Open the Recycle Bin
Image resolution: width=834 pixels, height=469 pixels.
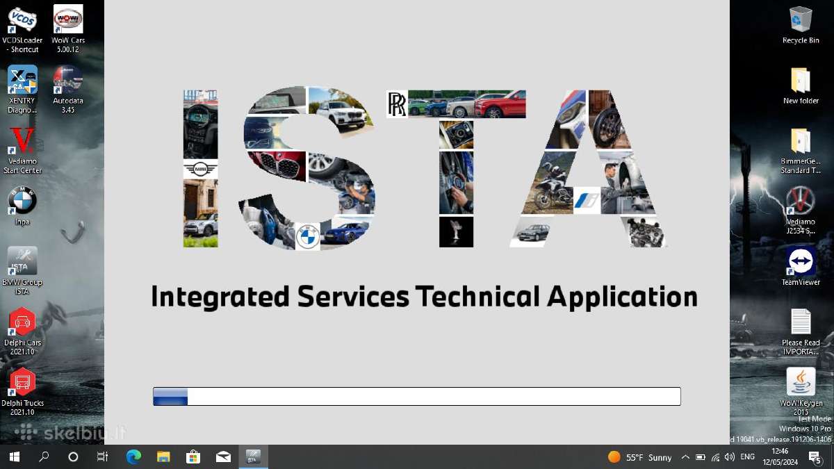(801, 25)
